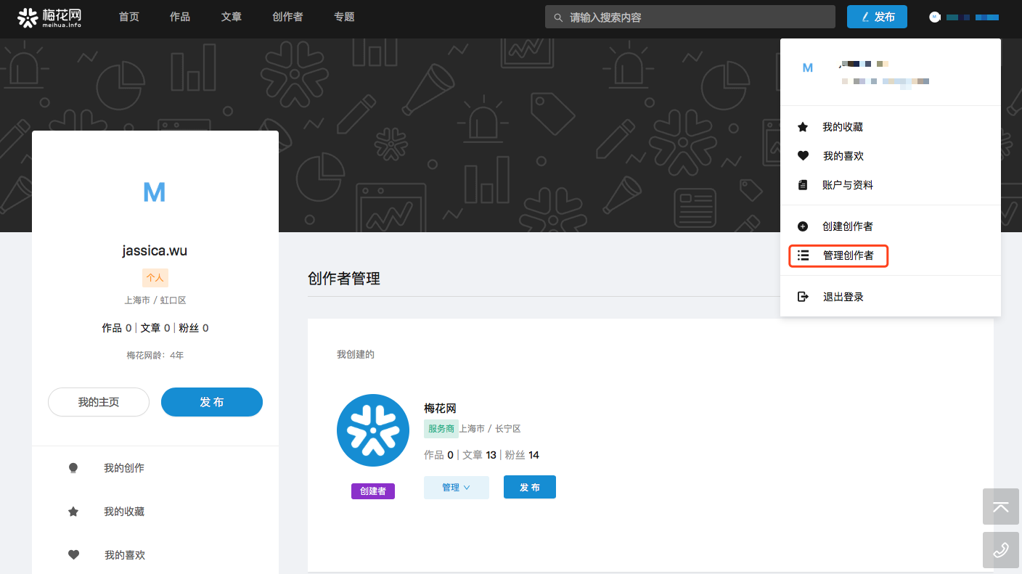Click the phone contact icon button
The image size is (1022, 574).
coord(1000,550)
